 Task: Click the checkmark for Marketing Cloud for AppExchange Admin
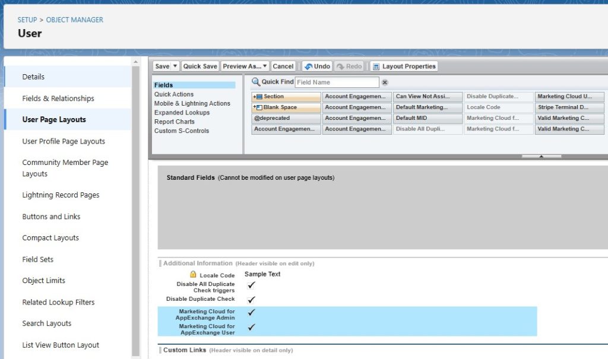point(251,312)
